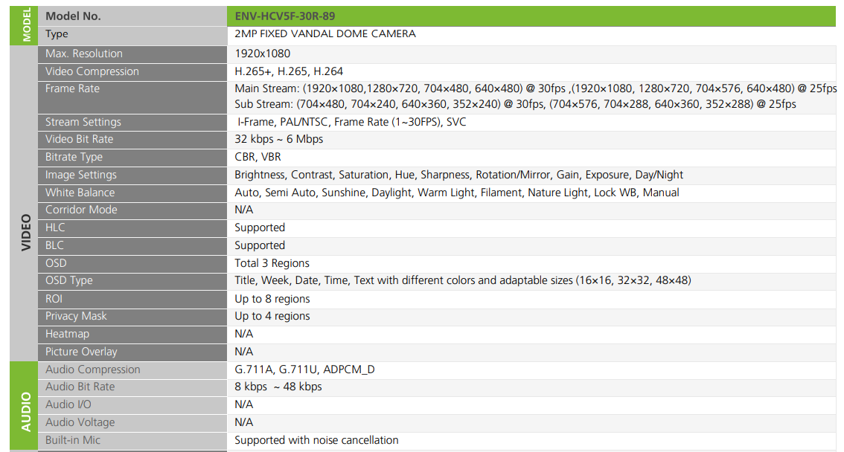Viewport: 844px width, 452px height.
Task: Click the CBR, VBR bitrate type value
Action: pos(258,157)
